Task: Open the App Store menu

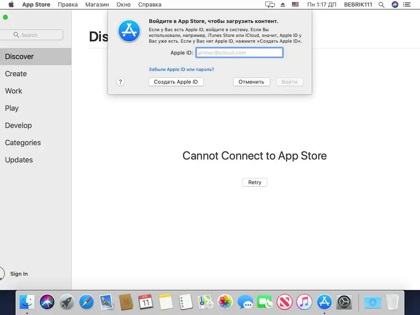Action: 36,5
